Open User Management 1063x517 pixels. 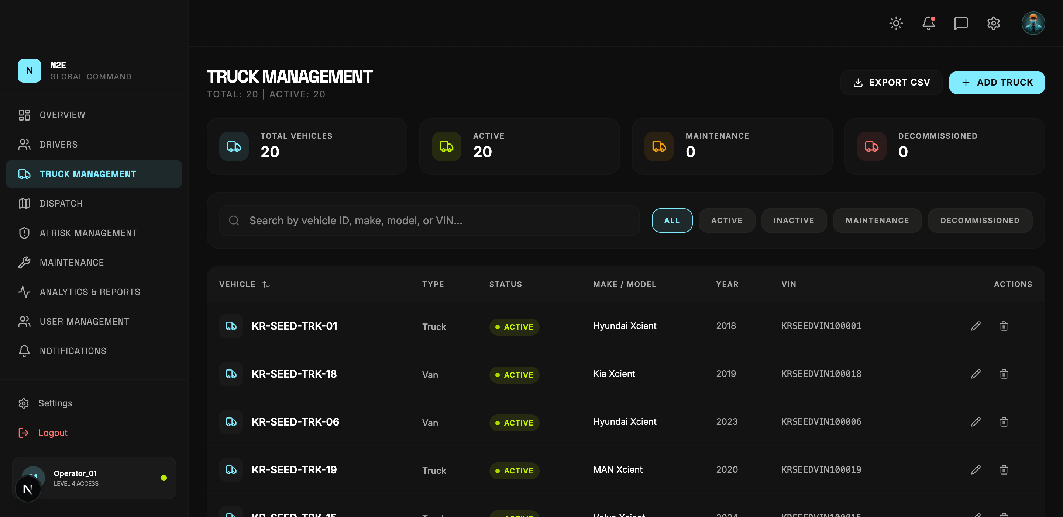pyautogui.click(x=94, y=321)
